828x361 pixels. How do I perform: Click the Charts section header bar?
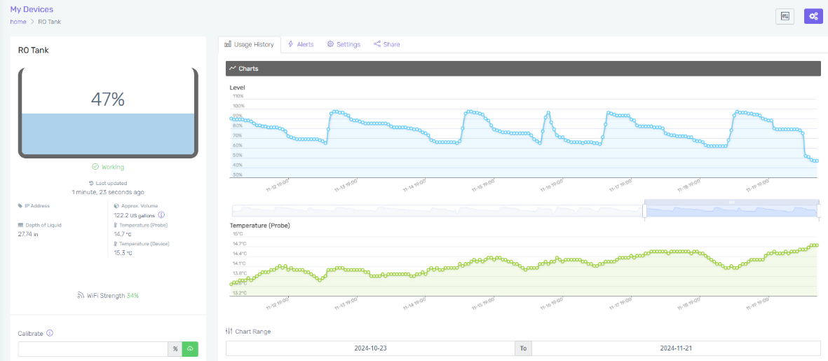(523, 69)
